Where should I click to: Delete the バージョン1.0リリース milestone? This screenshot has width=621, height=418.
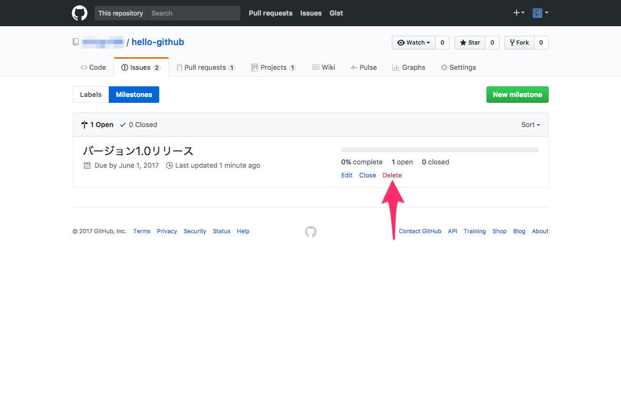tap(392, 175)
